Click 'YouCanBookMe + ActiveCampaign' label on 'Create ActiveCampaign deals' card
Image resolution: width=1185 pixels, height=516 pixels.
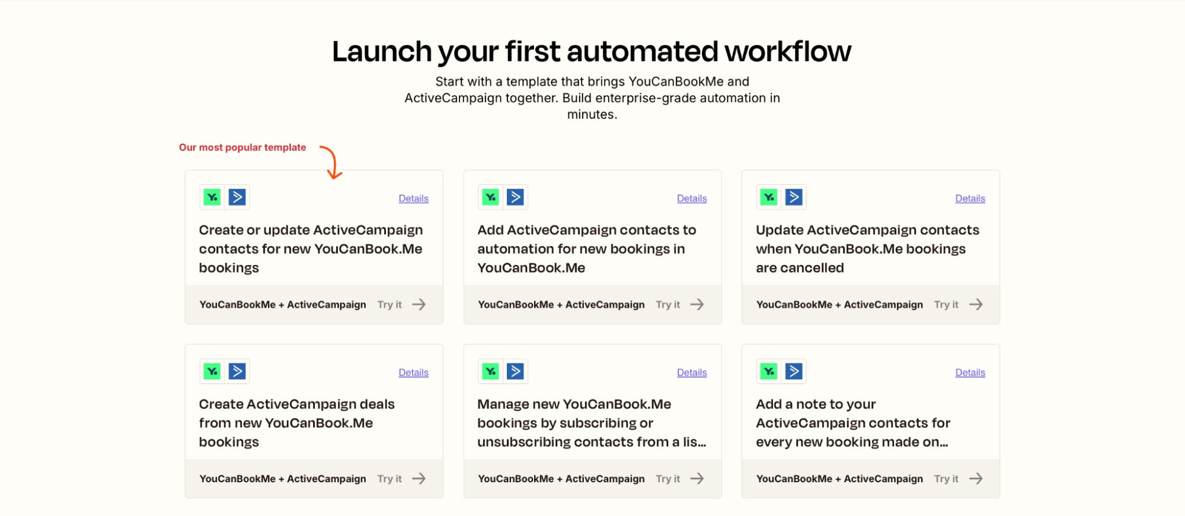pos(283,478)
